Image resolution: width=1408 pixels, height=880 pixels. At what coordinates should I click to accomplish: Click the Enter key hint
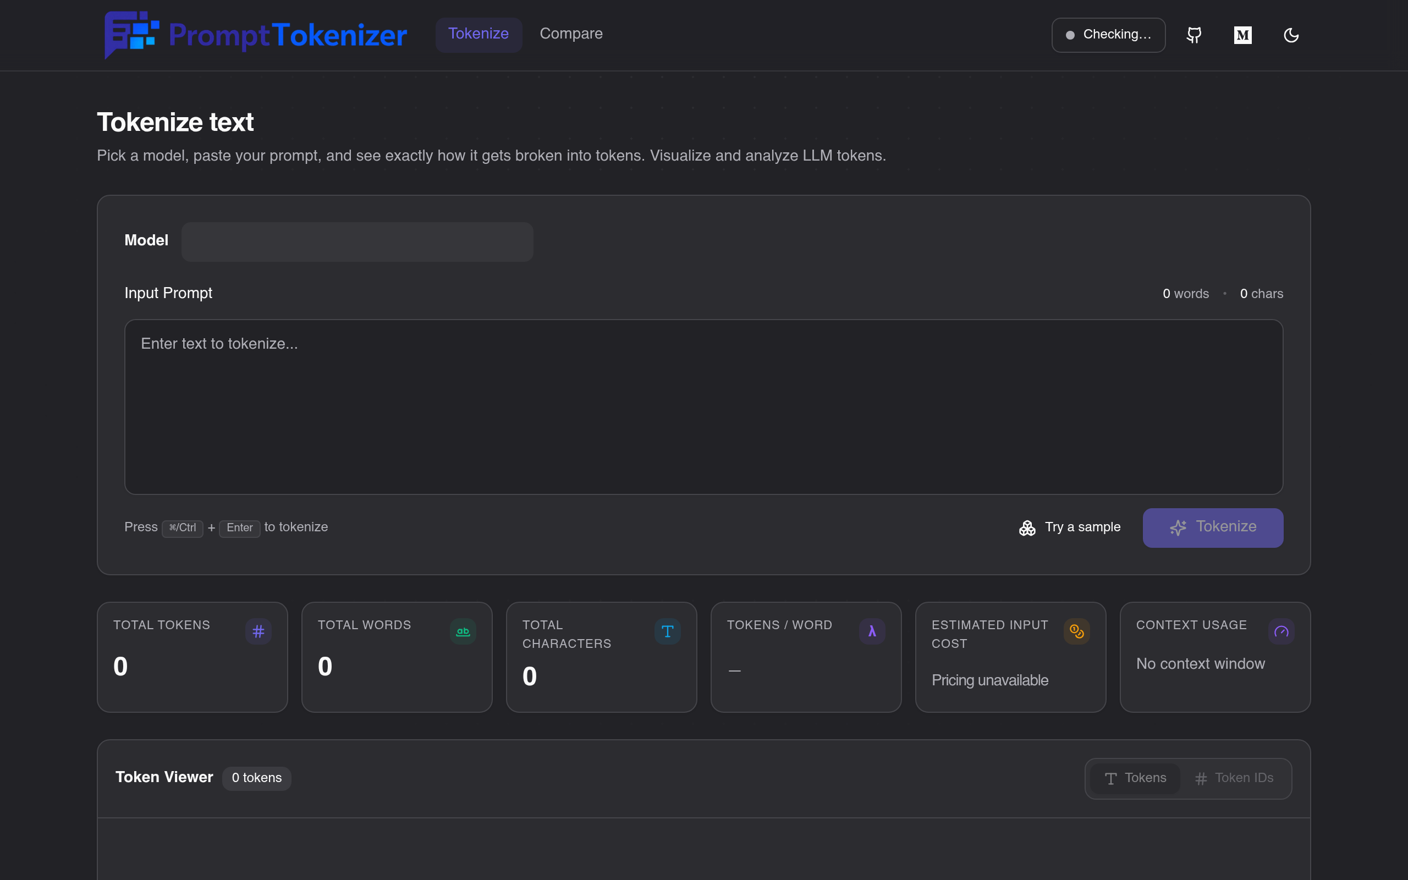click(x=240, y=528)
